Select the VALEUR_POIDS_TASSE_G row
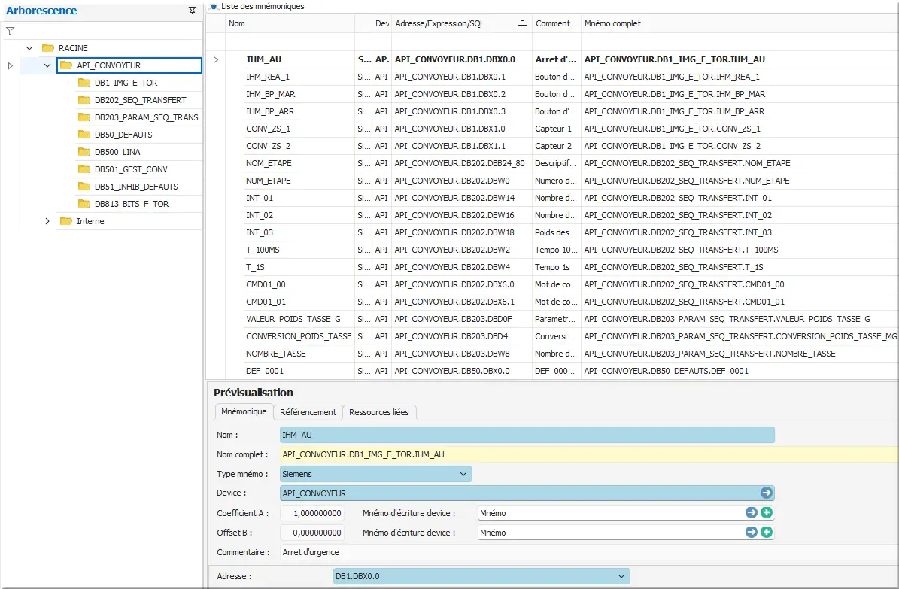 click(x=551, y=319)
